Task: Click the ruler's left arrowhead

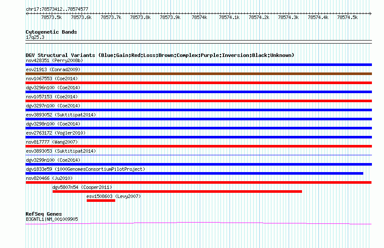Action: 27,13
